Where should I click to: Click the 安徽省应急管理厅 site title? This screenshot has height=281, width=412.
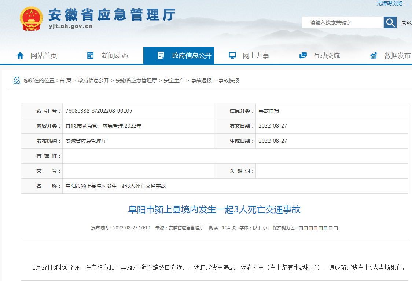tap(112, 14)
